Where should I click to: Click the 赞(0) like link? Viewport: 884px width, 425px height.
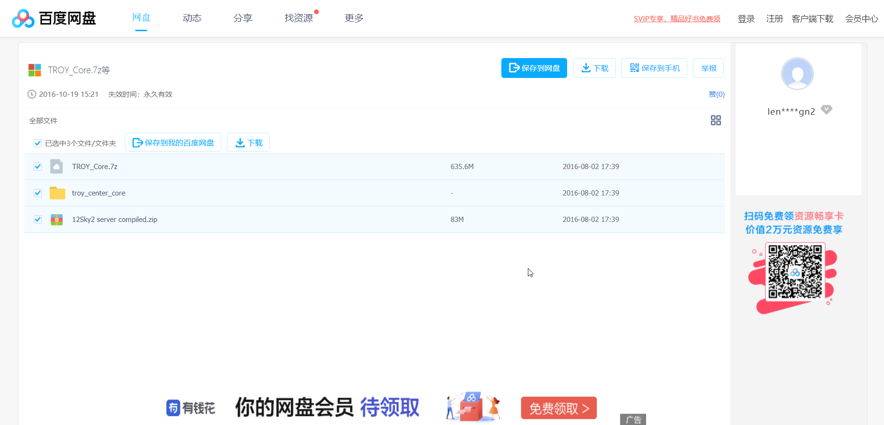click(x=717, y=94)
